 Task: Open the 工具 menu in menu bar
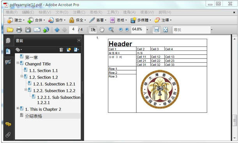pyautogui.click(x=113, y=12)
